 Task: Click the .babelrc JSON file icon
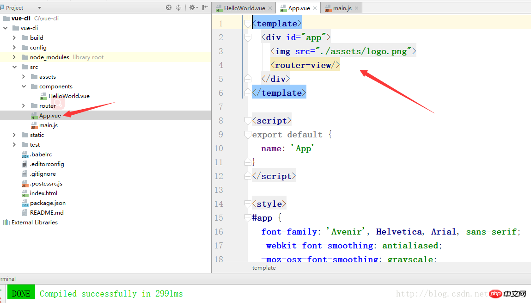pos(25,155)
